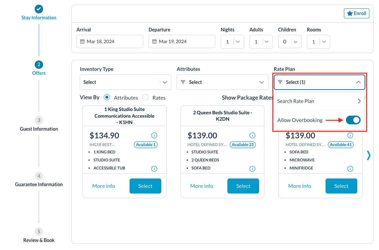Open the Nights count dropdown
379x250 pixels.
pyautogui.click(x=232, y=42)
